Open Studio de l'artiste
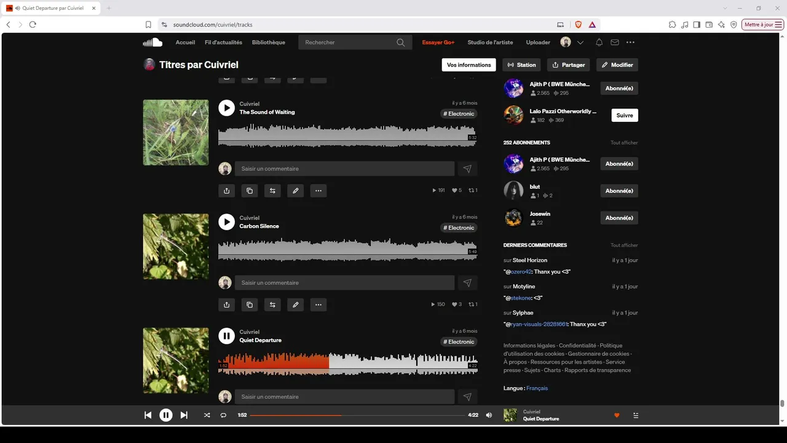 coord(490,42)
